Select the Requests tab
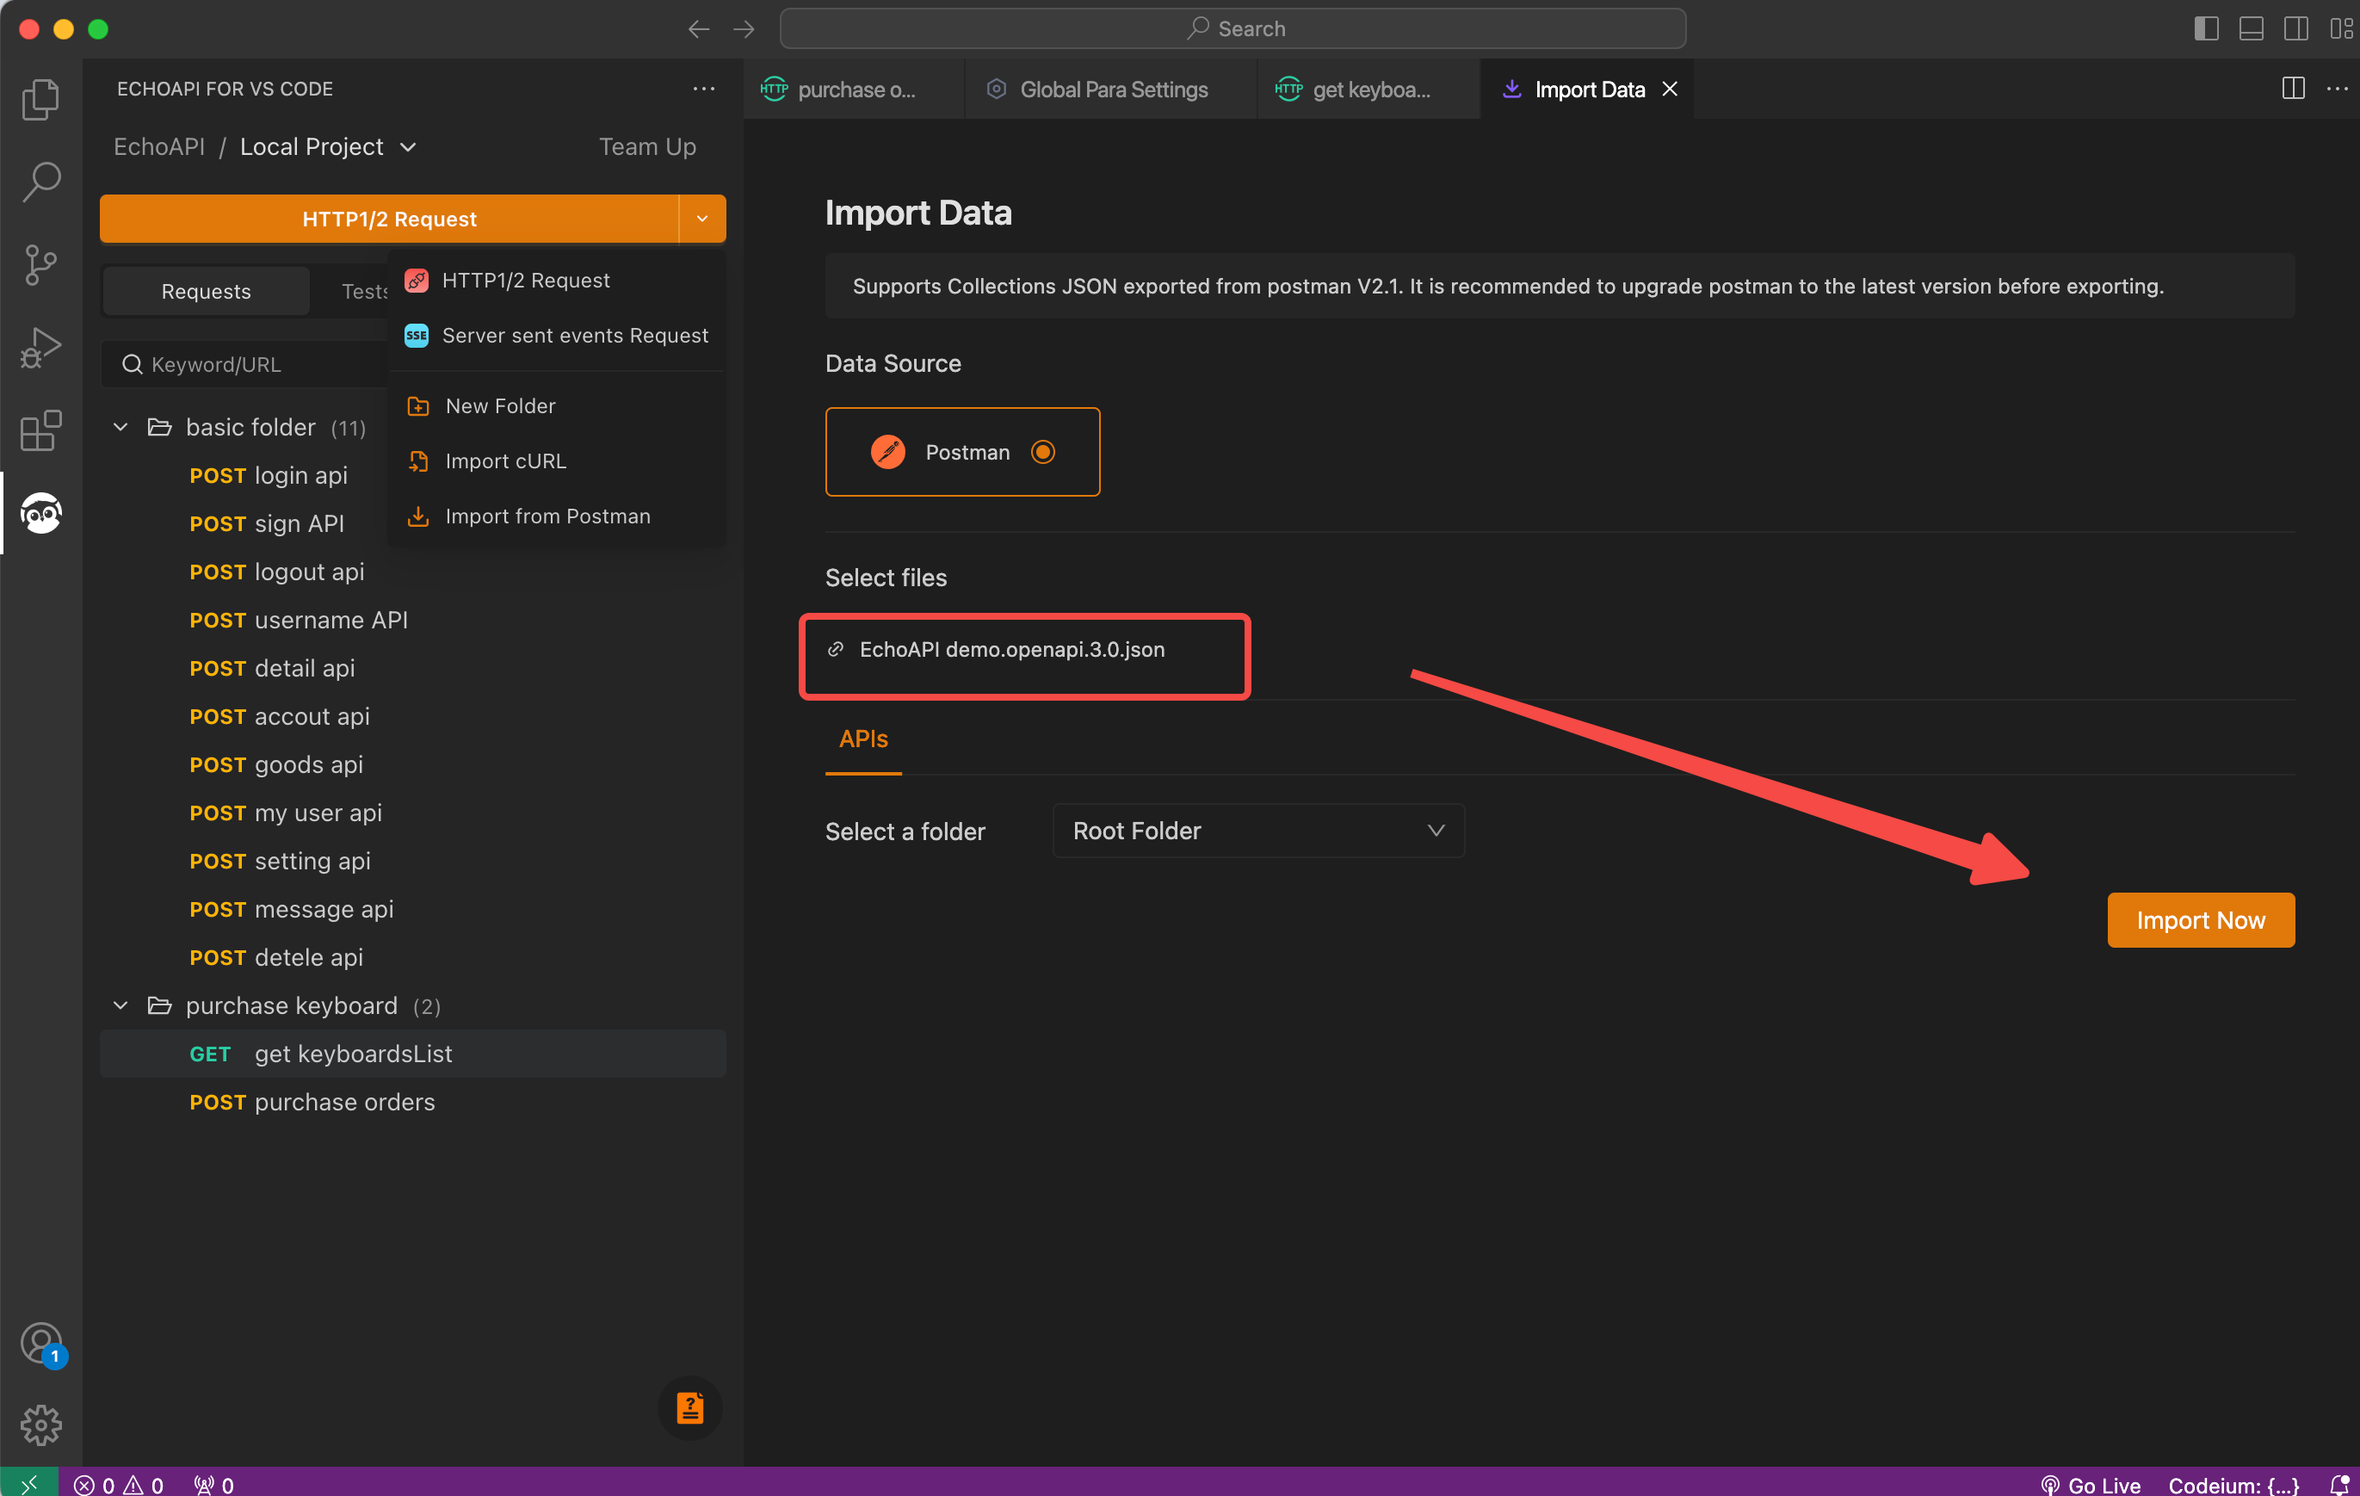 tap(206, 291)
